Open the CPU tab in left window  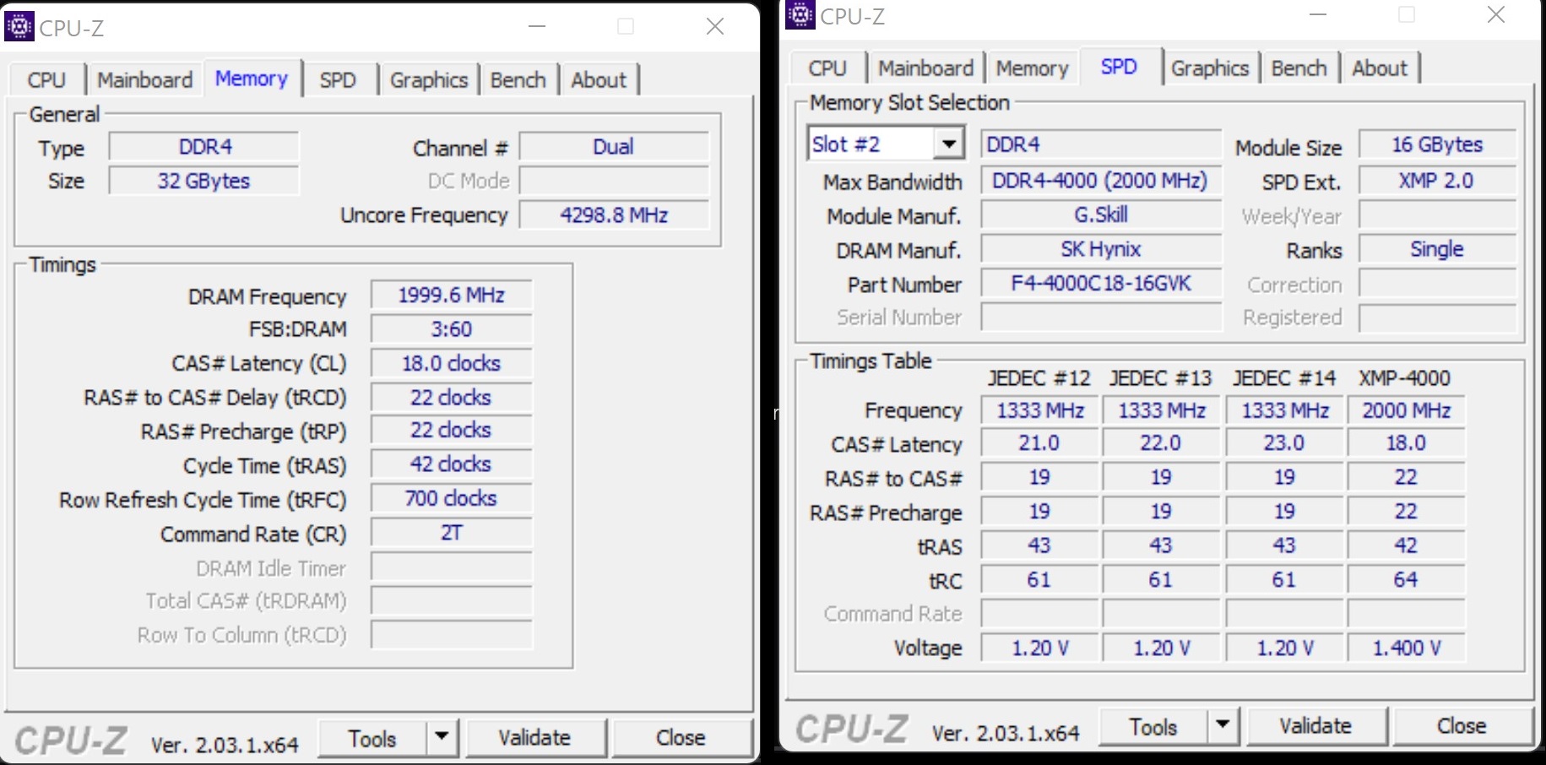pyautogui.click(x=46, y=80)
